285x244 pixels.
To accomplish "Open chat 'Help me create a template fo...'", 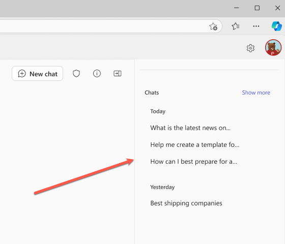I will (x=194, y=145).
